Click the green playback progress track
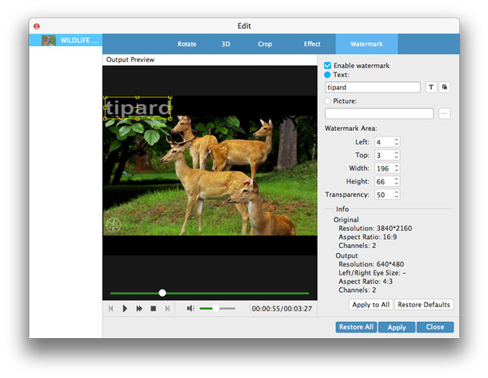Image resolution: width=488 pixels, height=378 pixels. click(x=210, y=293)
